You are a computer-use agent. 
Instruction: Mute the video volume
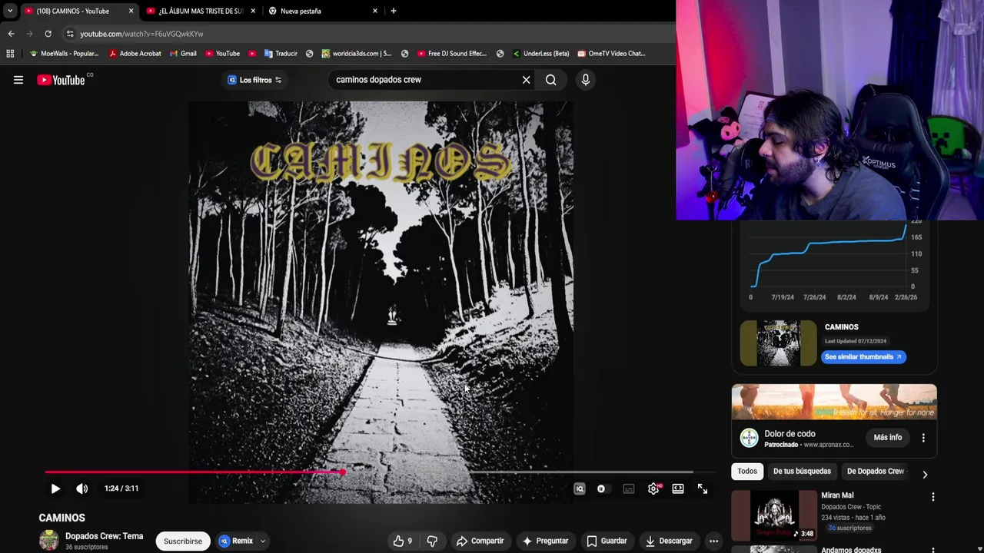pyautogui.click(x=81, y=488)
